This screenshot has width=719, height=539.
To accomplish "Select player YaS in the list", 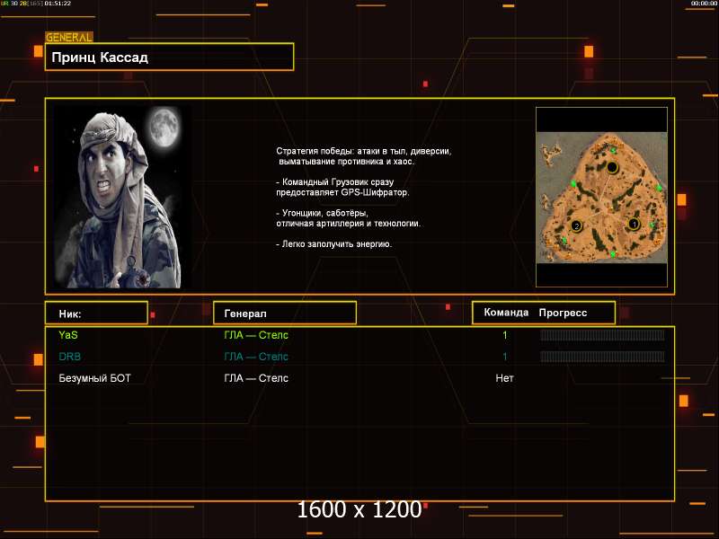I will pos(68,335).
